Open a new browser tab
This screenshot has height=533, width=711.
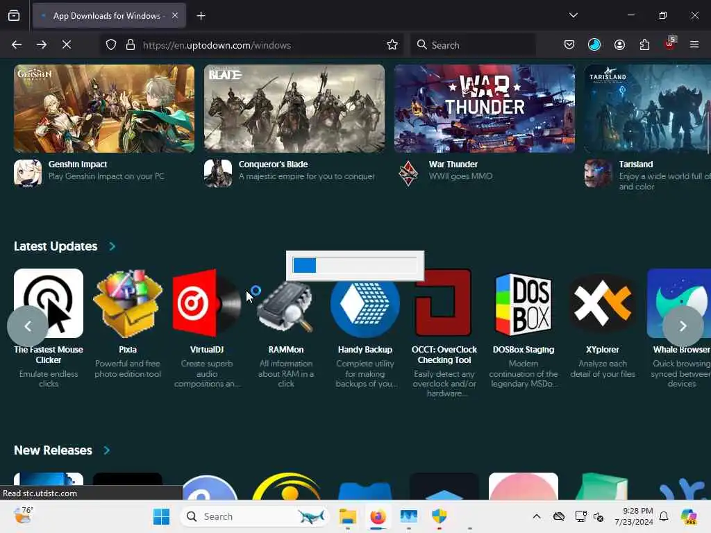201,16
